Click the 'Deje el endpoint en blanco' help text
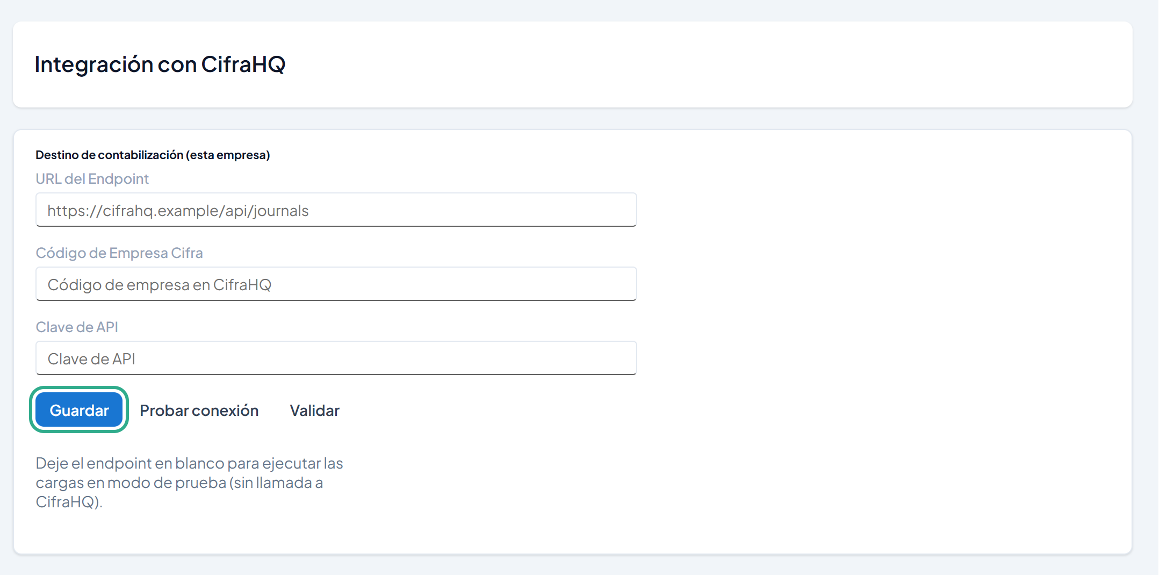 click(x=190, y=483)
